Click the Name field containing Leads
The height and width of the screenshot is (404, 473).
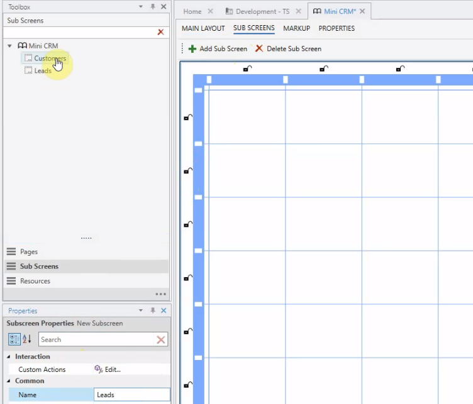click(131, 395)
